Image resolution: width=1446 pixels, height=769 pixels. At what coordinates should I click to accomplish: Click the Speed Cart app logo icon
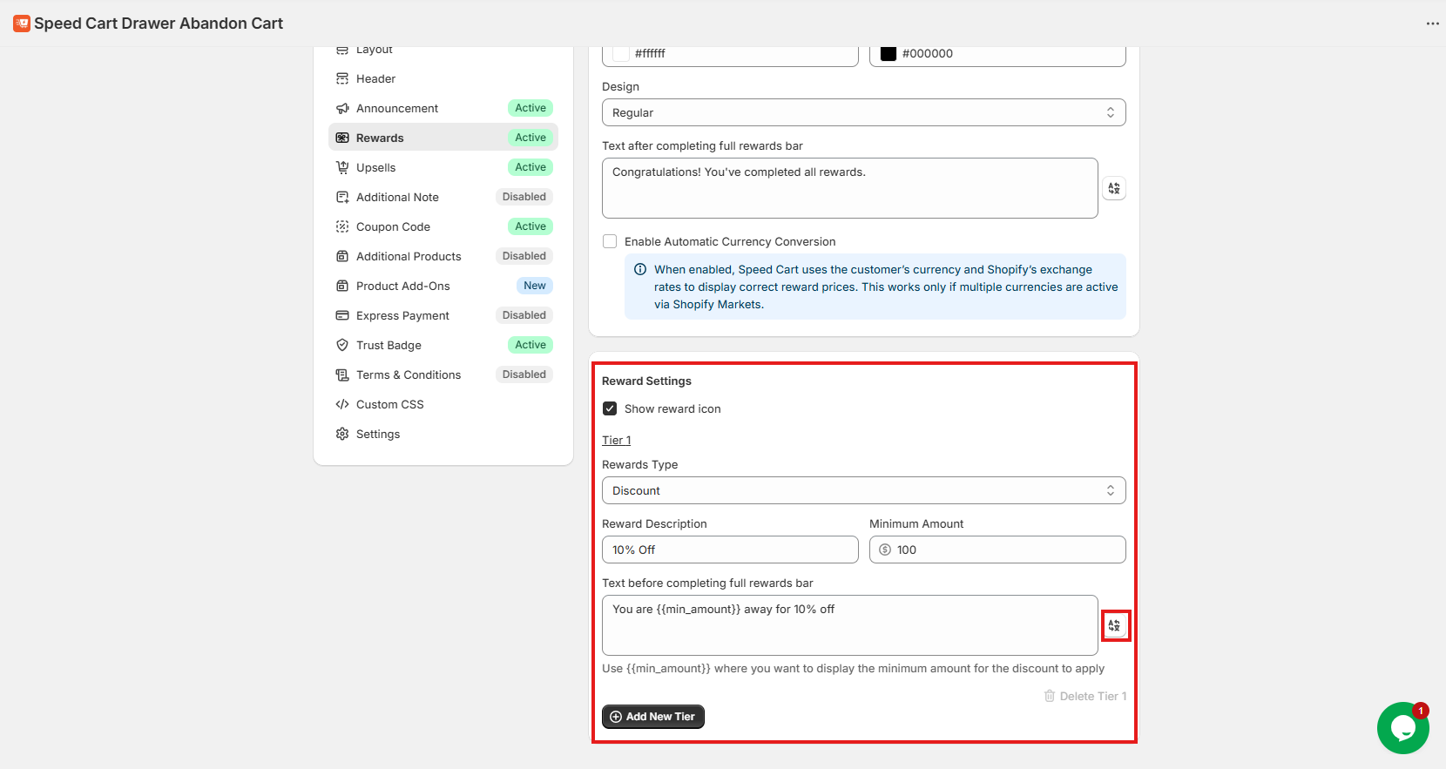(22, 24)
